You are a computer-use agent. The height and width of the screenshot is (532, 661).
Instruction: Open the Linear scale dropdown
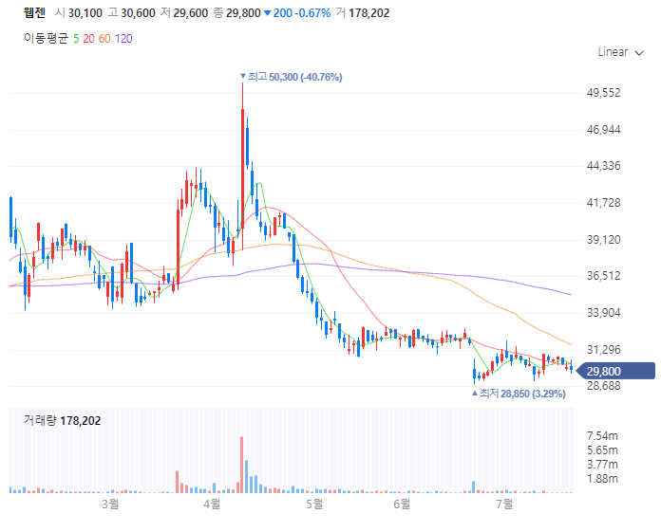[x=620, y=52]
